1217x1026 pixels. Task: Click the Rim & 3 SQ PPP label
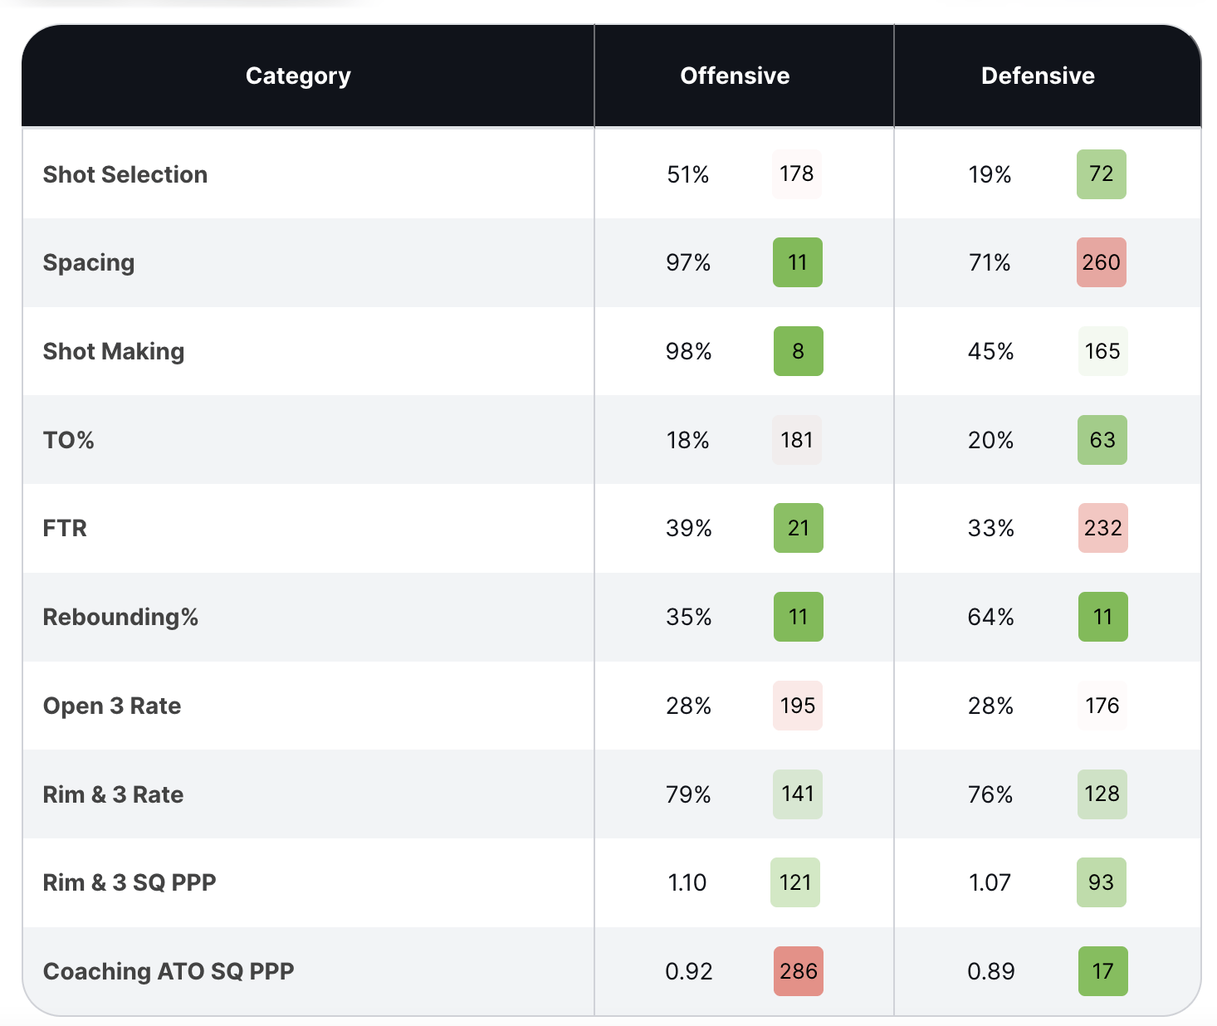(130, 882)
